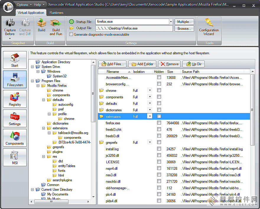This screenshot has width=260, height=209.
Task: Open the Startup File dropdown arrow
Action: [x=171, y=22]
